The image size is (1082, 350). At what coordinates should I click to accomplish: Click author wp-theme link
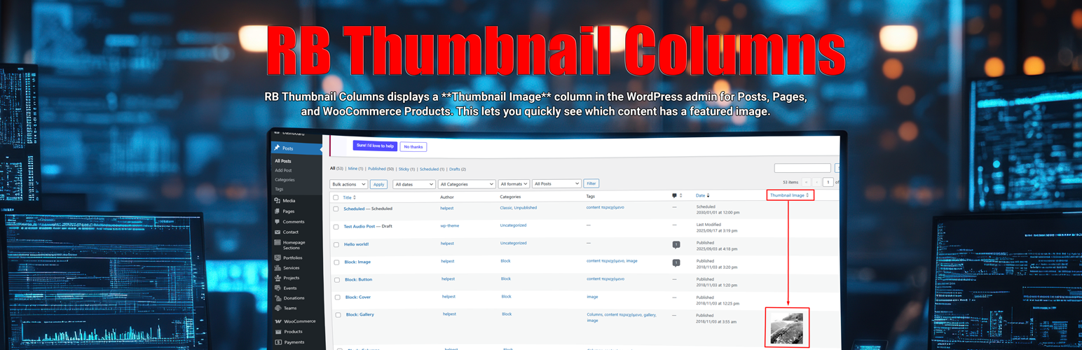pyautogui.click(x=449, y=225)
